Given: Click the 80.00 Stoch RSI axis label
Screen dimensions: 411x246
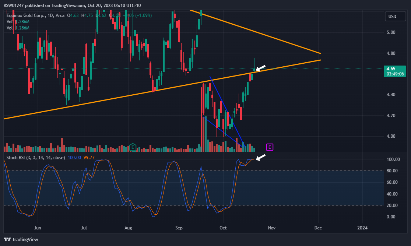Looking at the screenshot, I should click(392, 171).
